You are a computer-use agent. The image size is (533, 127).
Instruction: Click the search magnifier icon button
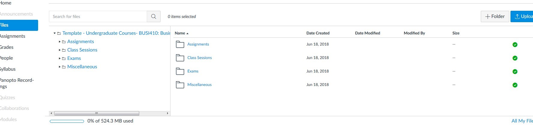click(154, 16)
